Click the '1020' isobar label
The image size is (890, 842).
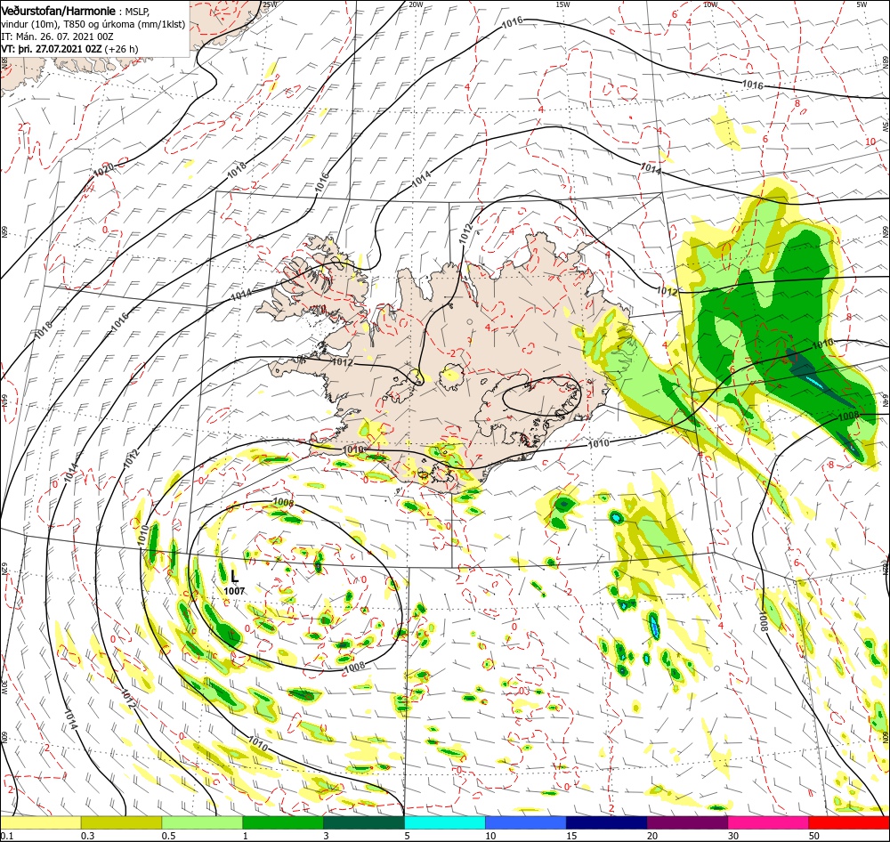pos(103,169)
